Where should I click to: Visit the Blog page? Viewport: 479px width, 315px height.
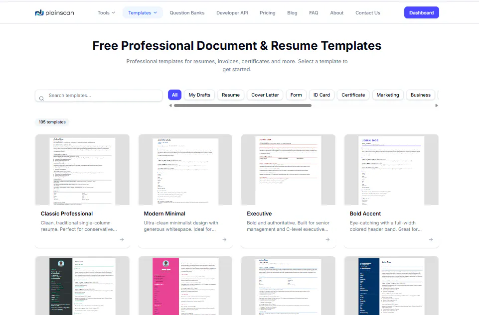292,13
